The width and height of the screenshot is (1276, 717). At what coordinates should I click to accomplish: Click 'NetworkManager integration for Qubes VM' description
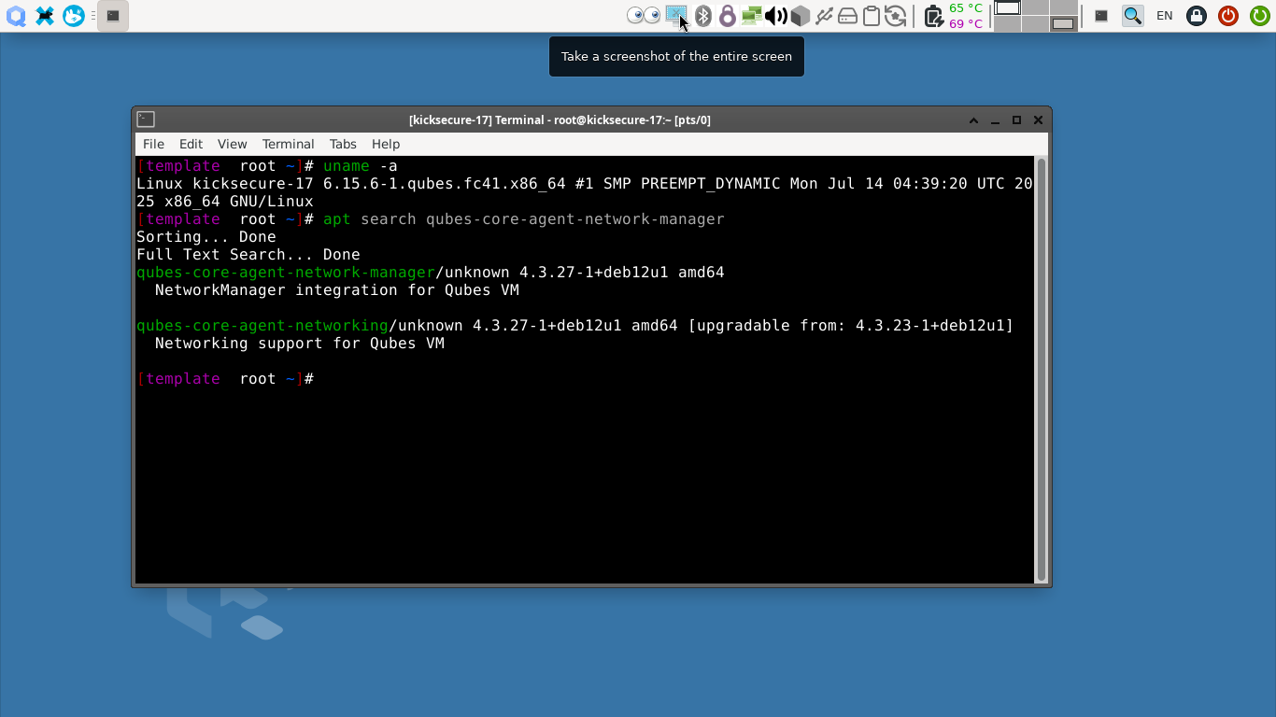337,290
